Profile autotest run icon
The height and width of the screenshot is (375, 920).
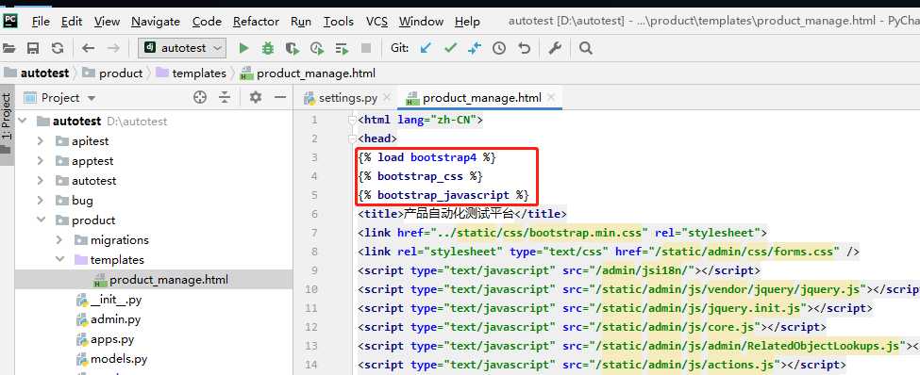click(x=317, y=48)
